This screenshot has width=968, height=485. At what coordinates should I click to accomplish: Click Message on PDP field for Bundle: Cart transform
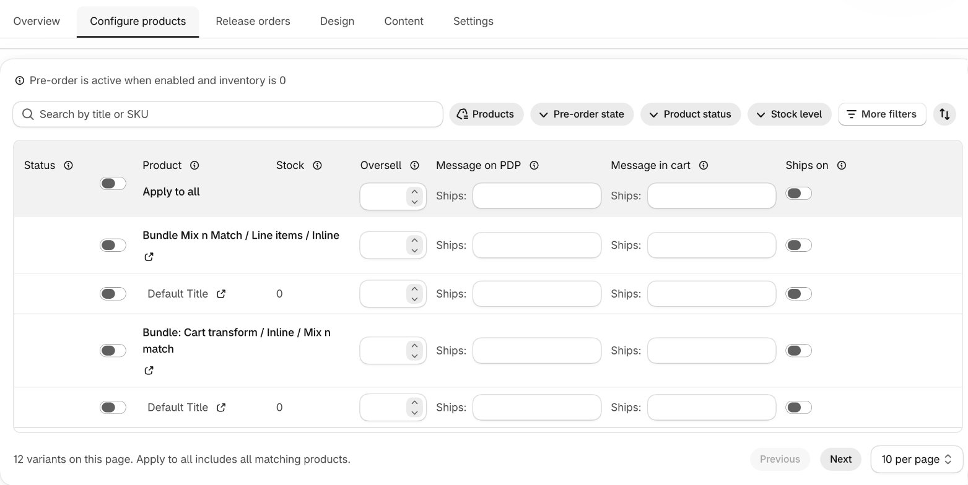click(537, 350)
